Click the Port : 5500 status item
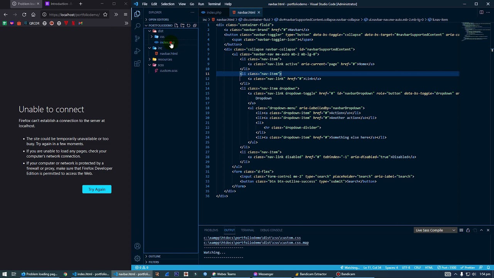Screen dimensions: 494x278 (x=447, y=268)
